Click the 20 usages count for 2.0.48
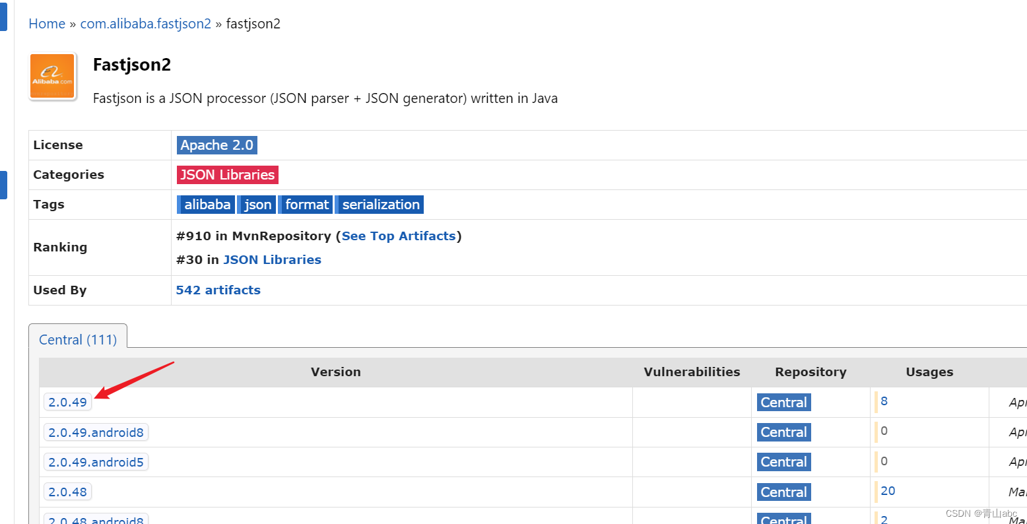 [x=888, y=491]
